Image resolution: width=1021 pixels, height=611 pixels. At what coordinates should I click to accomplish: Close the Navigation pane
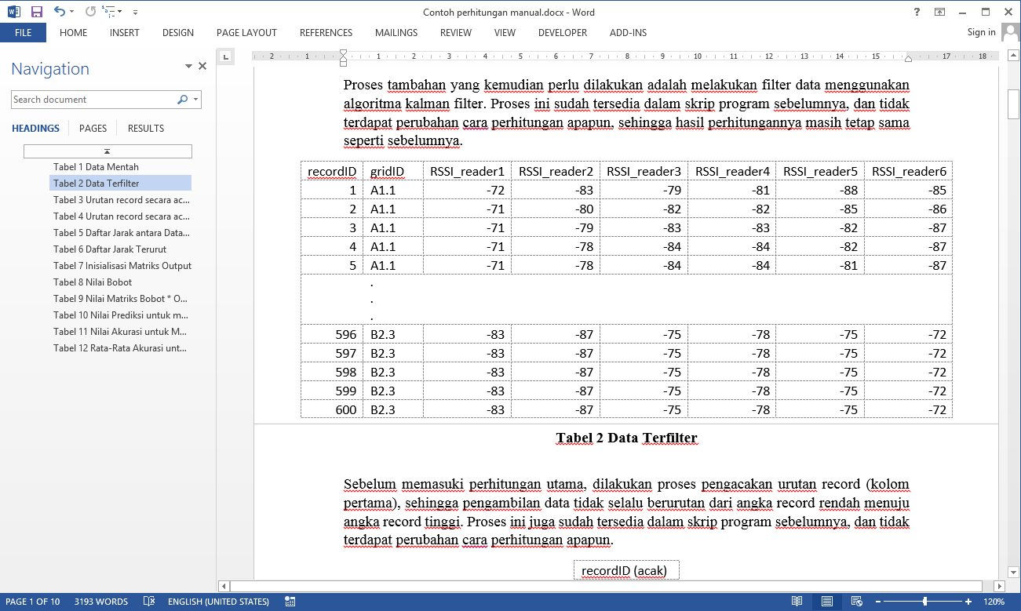click(x=202, y=67)
